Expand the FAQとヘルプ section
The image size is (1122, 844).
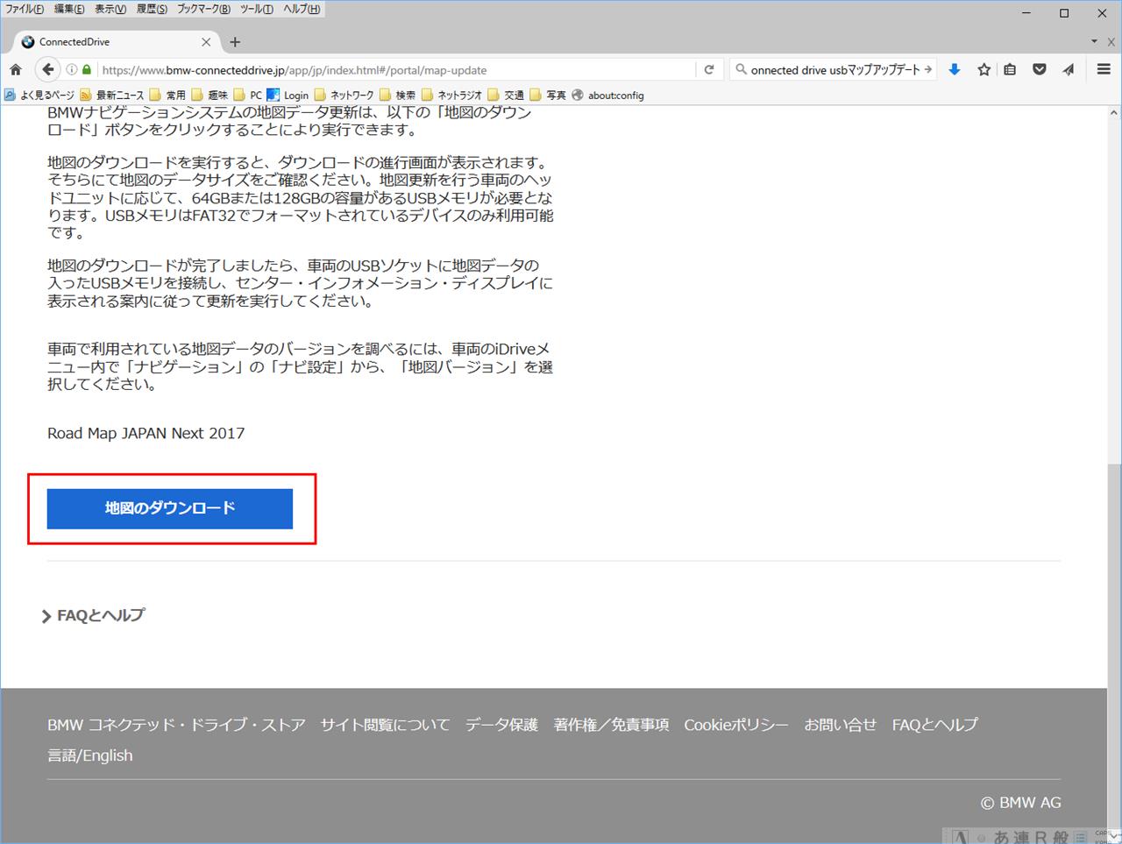(93, 616)
